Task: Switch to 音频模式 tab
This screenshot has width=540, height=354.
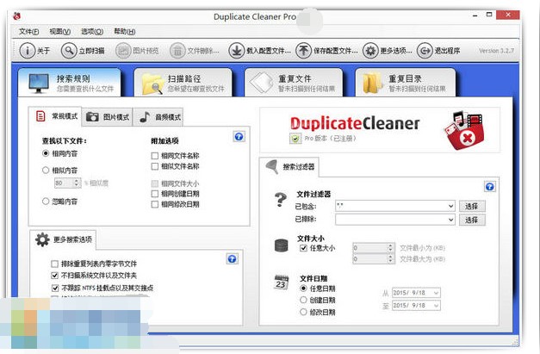Action: [159, 117]
